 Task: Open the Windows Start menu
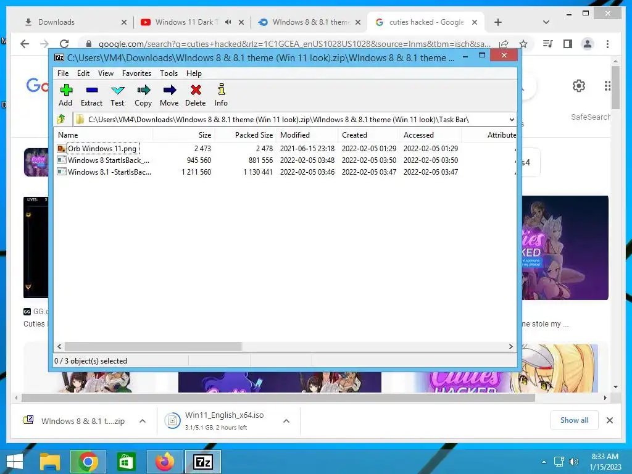[x=15, y=462]
